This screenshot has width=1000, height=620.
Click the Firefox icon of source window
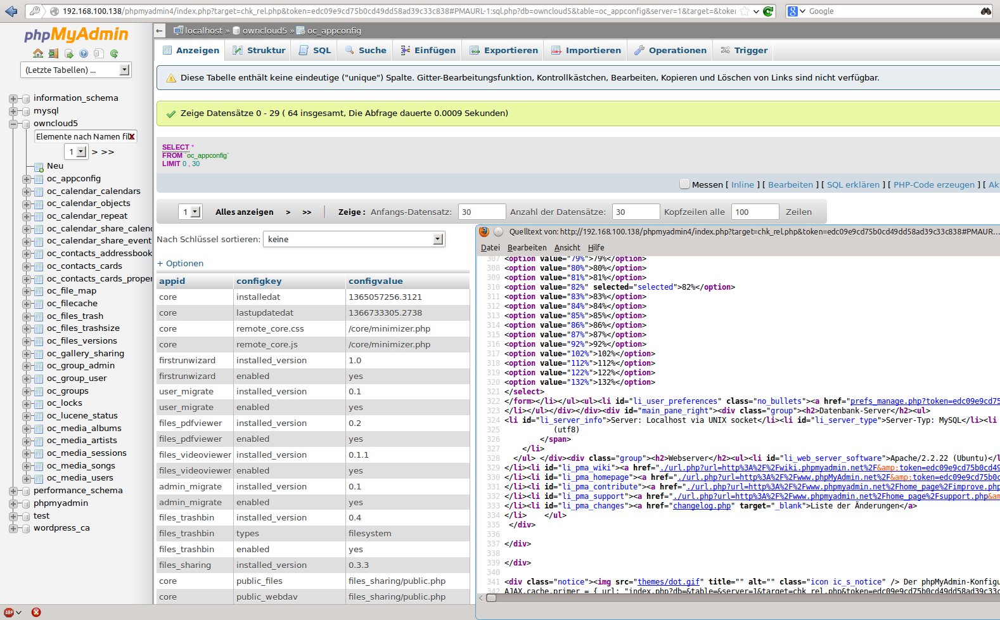(484, 231)
